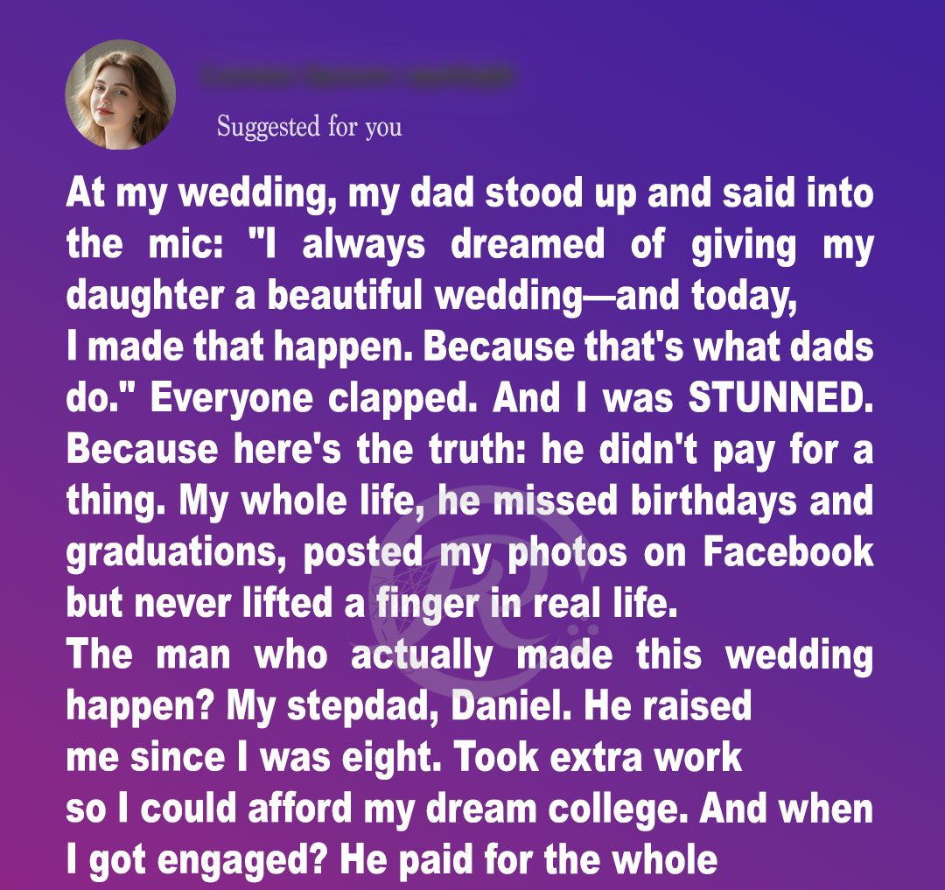Click the "Suggested for you" label
The image size is (945, 890).
point(309,127)
